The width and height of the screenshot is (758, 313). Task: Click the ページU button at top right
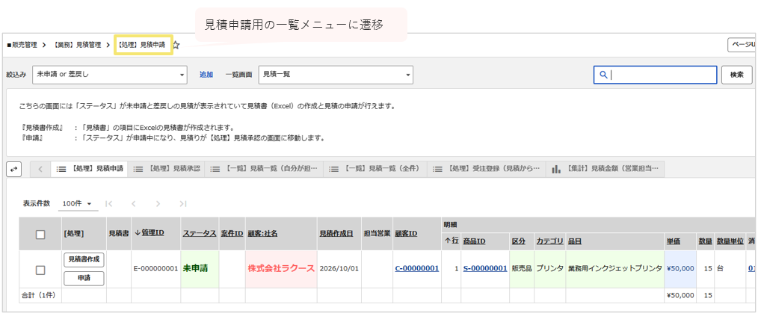tap(742, 45)
